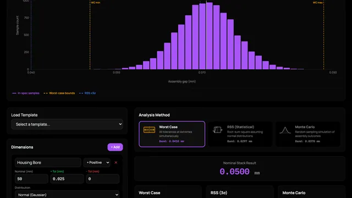Add a new dimension with +Add
The width and height of the screenshot is (352, 198).
115,147
